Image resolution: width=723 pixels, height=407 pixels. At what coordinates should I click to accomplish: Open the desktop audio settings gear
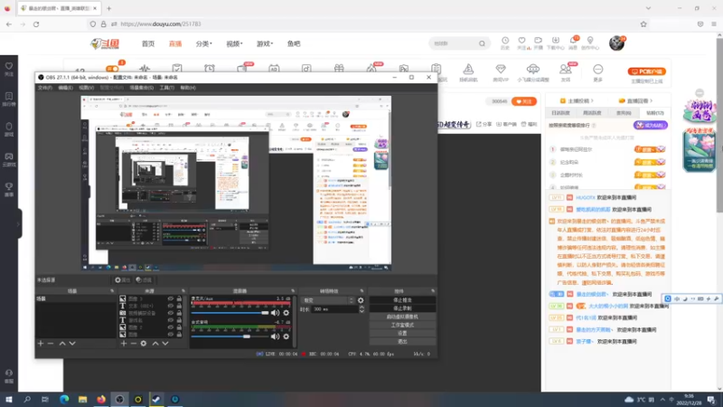[x=286, y=336]
